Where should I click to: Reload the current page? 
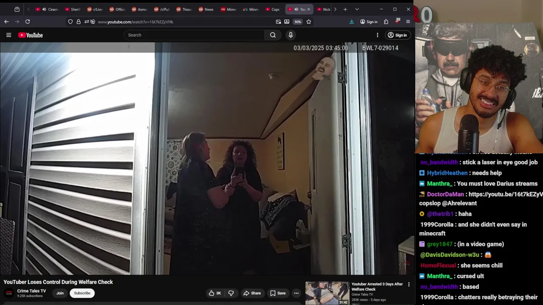28,22
